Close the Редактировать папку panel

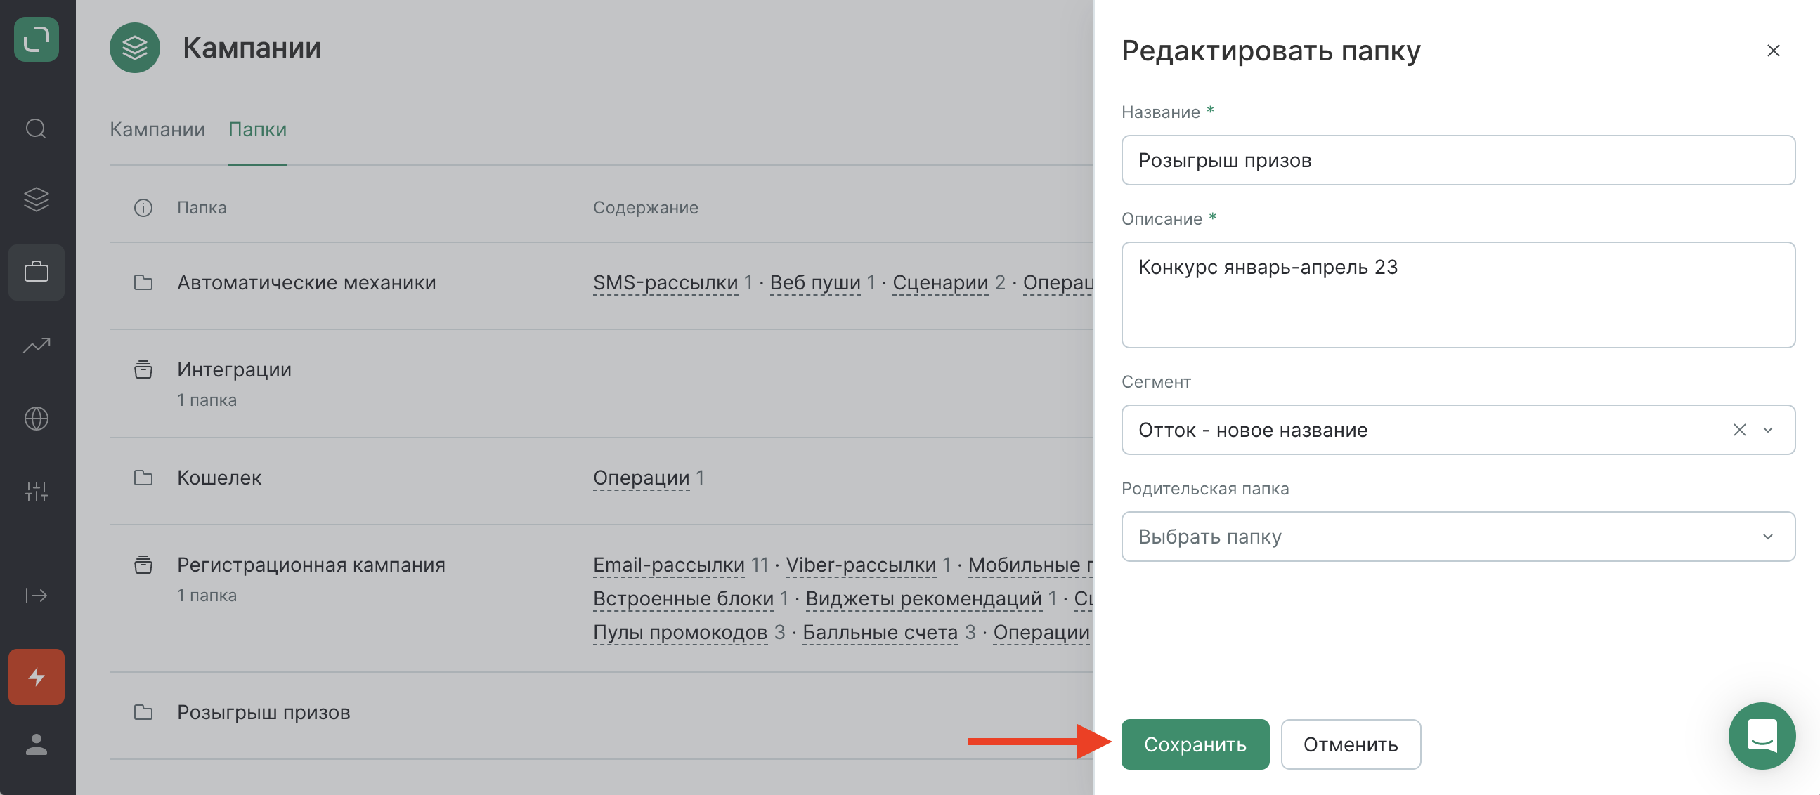(x=1773, y=51)
